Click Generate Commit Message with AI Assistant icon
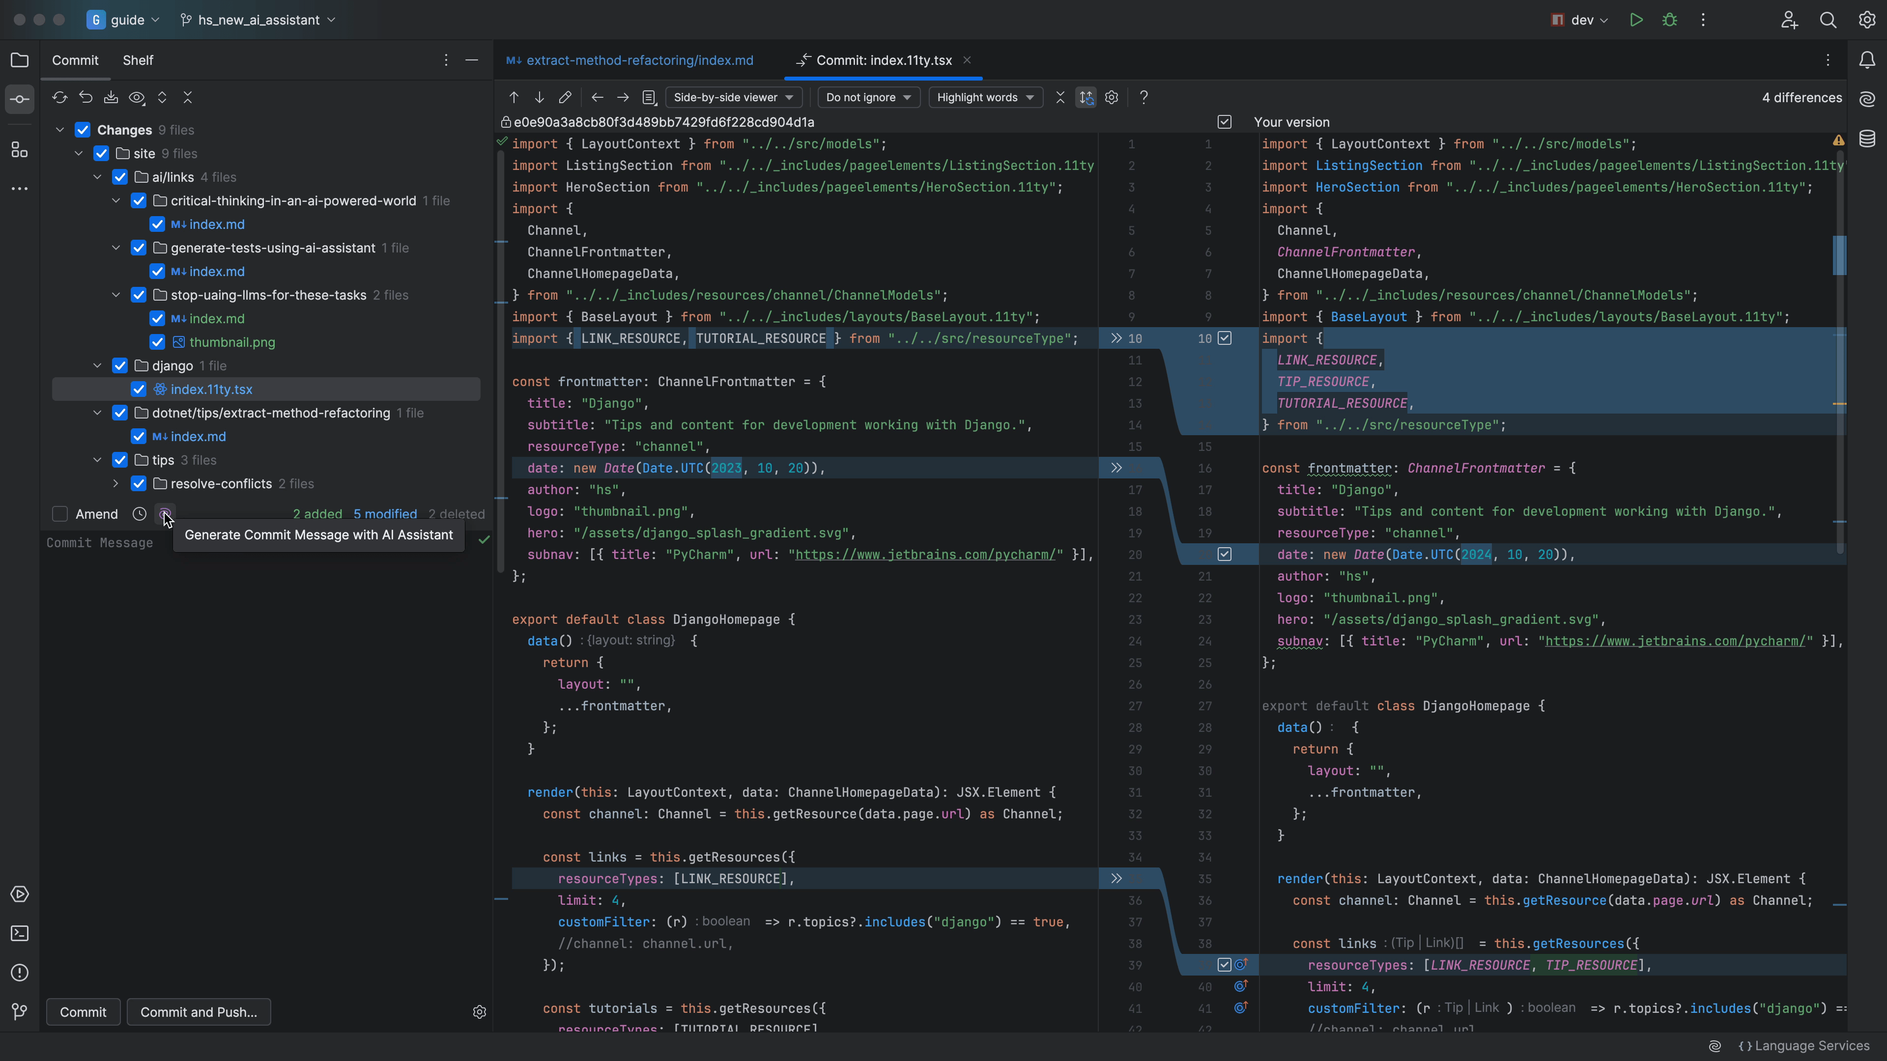 tap(165, 514)
